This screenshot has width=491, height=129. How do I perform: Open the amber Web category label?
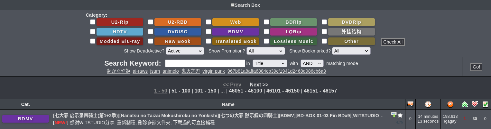coord(236,22)
